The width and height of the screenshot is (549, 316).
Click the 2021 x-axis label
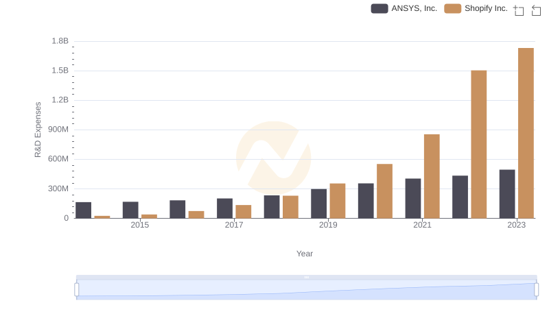tap(422, 225)
